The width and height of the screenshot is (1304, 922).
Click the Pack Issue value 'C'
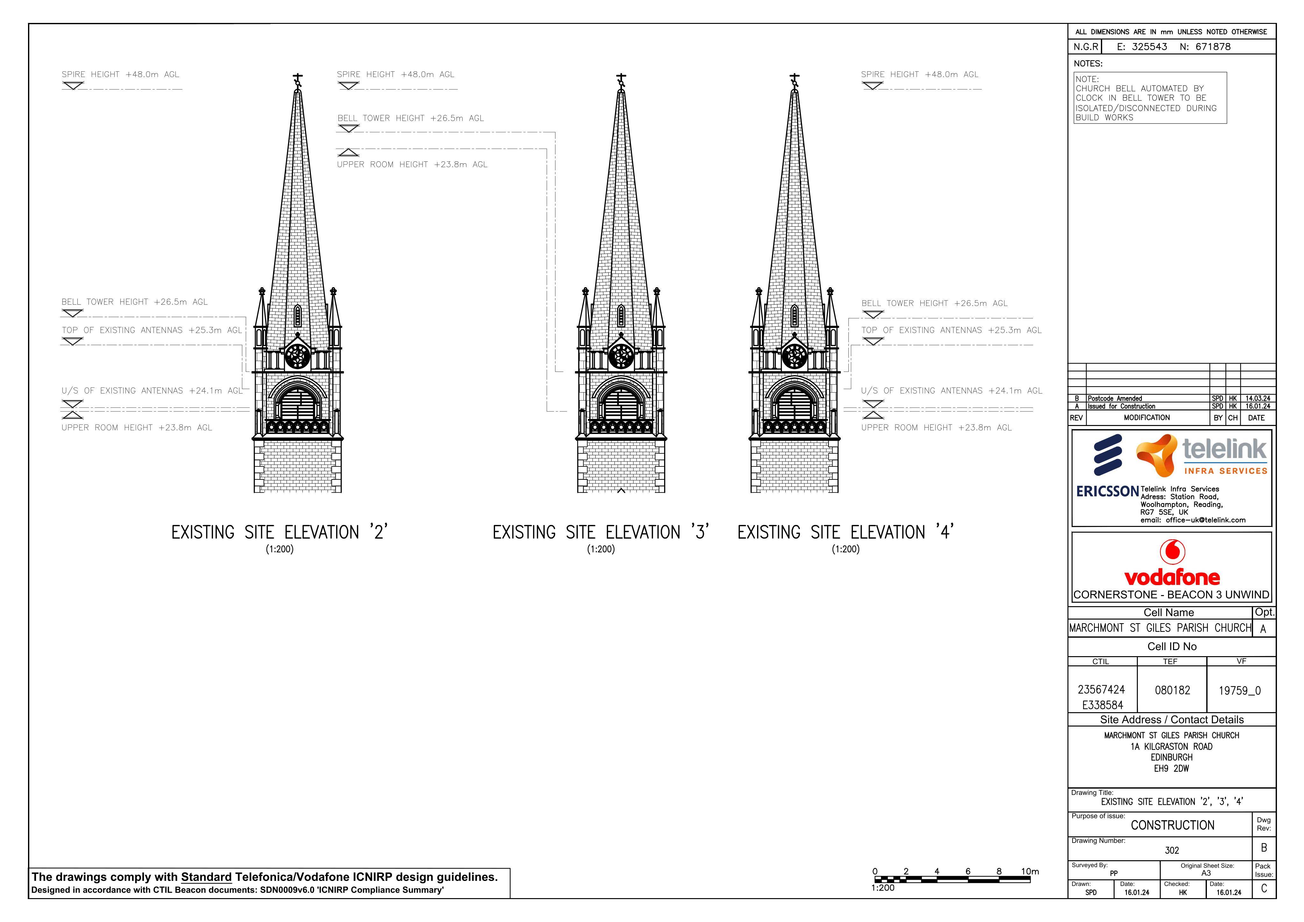pos(1264,889)
